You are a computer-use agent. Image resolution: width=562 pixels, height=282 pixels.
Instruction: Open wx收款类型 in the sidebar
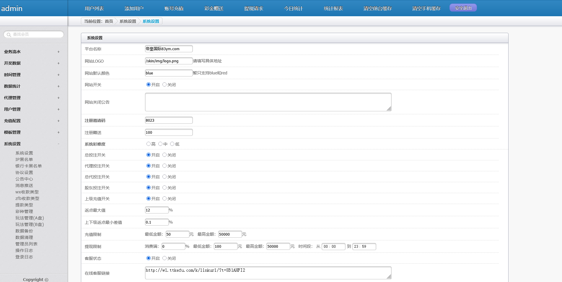point(27,192)
